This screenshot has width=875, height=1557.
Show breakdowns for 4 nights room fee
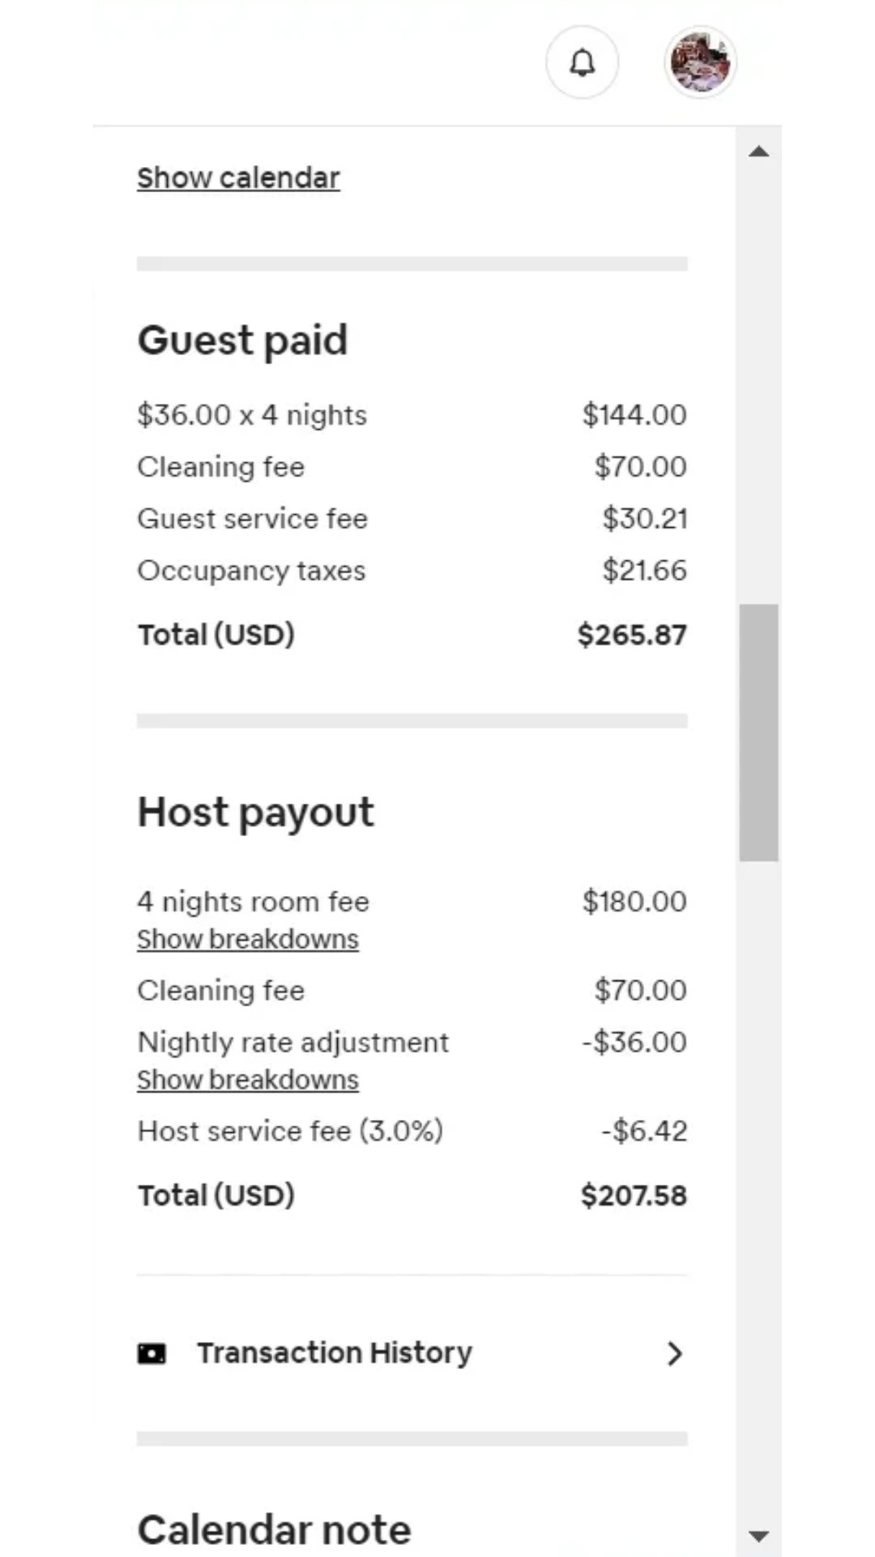[248, 939]
